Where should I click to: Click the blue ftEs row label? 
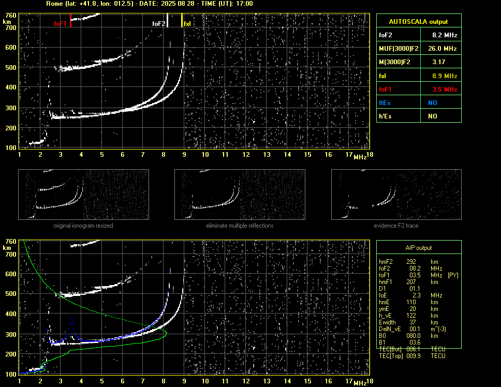coord(385,103)
